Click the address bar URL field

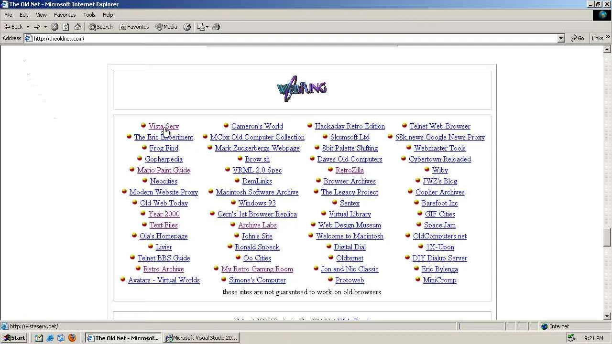pyautogui.click(x=294, y=38)
